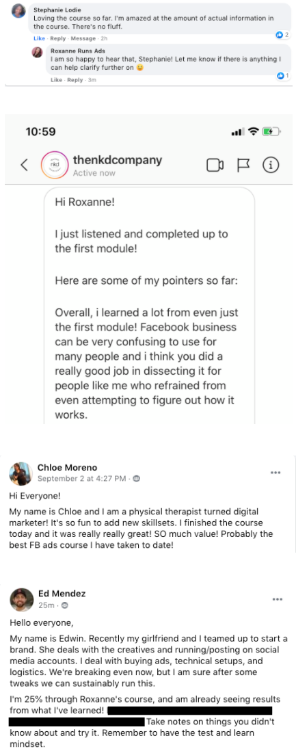Tap the battery icon in status bar
Viewport: 296px width, 751px height.
(x=271, y=131)
